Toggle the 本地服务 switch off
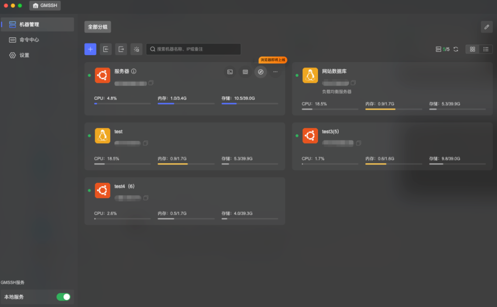The image size is (497, 307). [x=64, y=297]
